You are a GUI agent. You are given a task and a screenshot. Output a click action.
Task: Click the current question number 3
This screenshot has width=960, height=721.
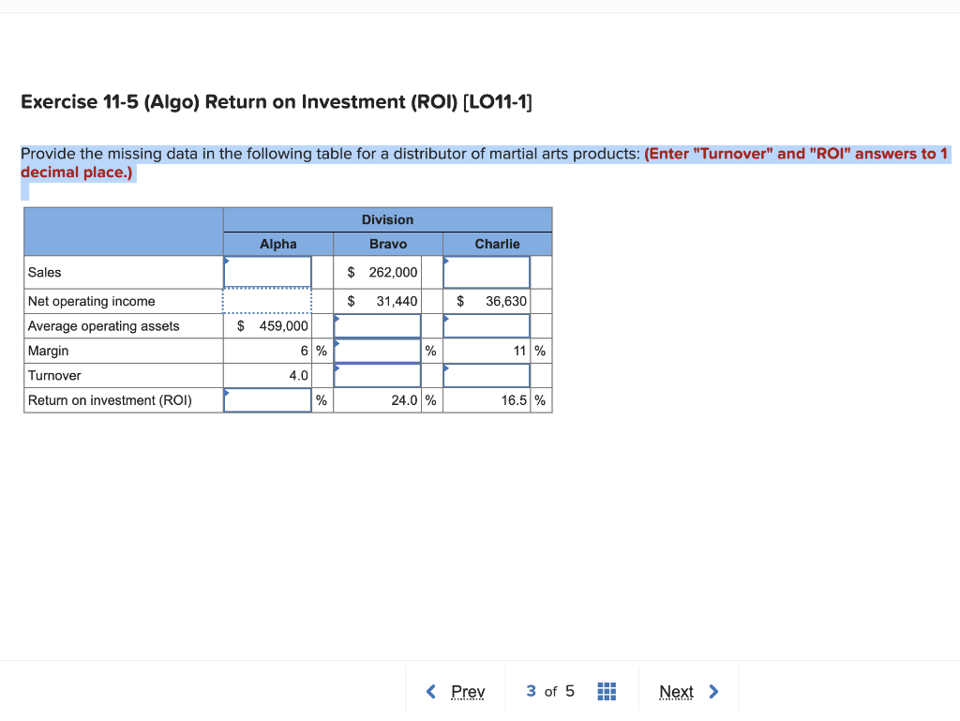[531, 691]
